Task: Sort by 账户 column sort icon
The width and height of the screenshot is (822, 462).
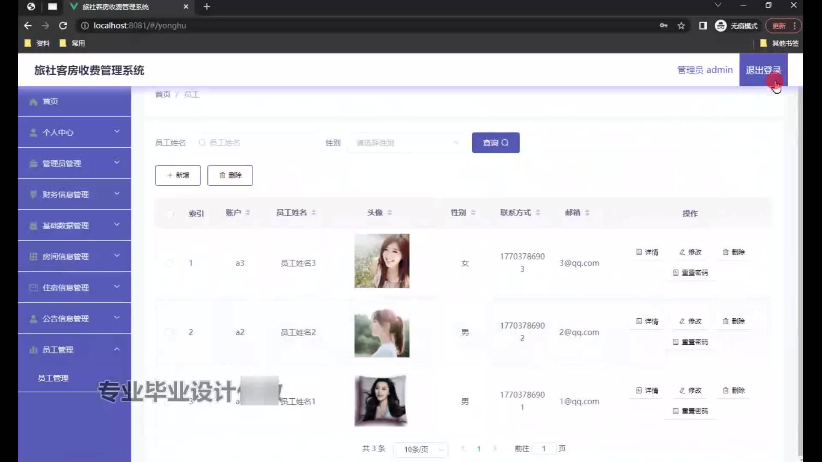Action: coord(248,213)
